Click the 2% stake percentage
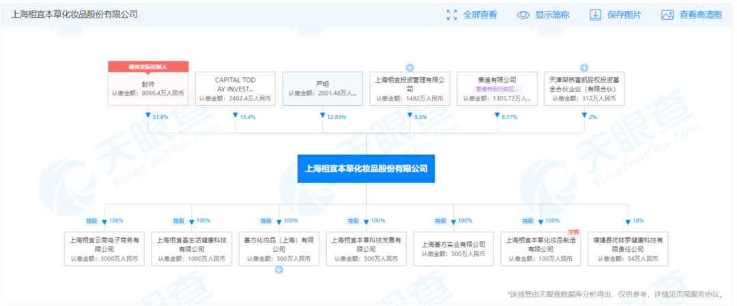This screenshot has height=306, width=737. [x=593, y=117]
